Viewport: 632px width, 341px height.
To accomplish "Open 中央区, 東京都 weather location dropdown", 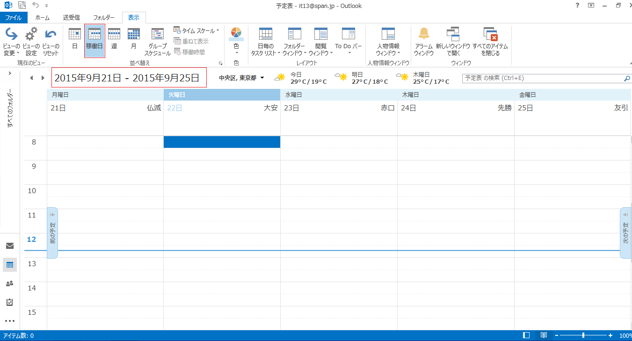I will 241,78.
